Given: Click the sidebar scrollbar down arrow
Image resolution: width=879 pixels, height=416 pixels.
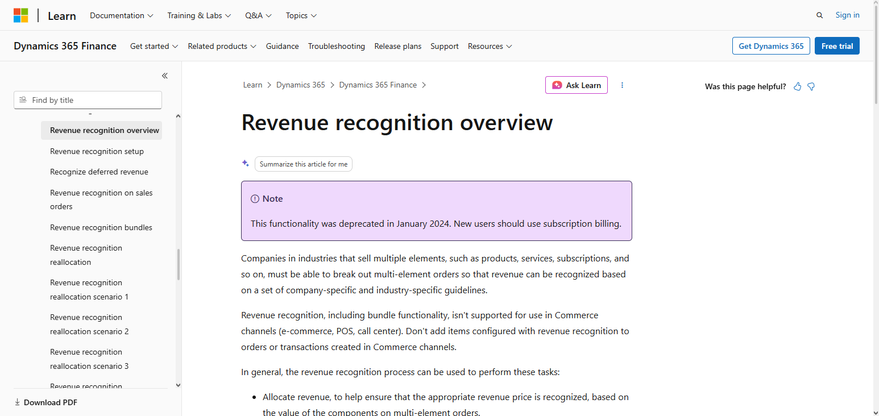Looking at the screenshot, I should click(178, 385).
